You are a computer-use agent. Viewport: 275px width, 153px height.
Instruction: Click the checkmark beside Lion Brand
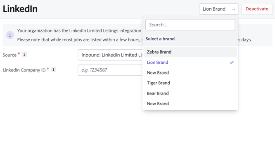tap(232, 63)
